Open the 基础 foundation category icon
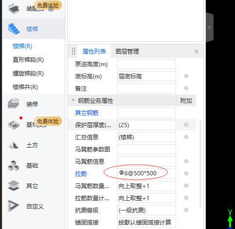 (14, 166)
